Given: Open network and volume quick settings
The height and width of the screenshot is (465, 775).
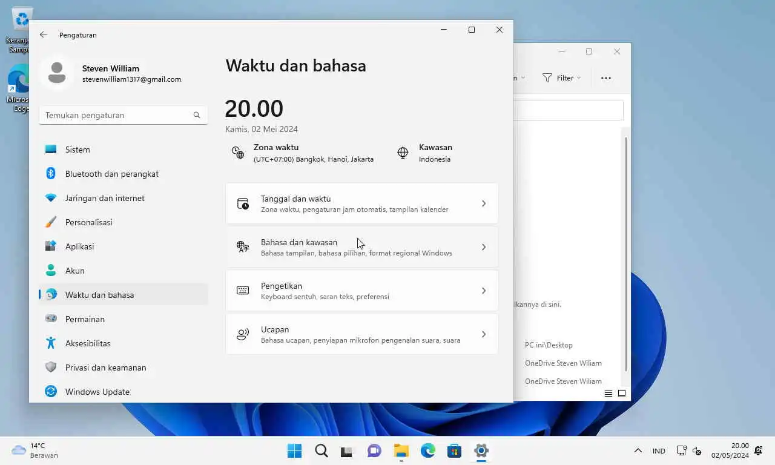Looking at the screenshot, I should click(x=689, y=450).
